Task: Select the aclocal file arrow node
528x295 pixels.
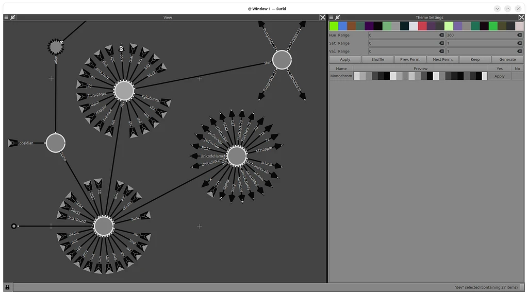Action: tap(278, 166)
